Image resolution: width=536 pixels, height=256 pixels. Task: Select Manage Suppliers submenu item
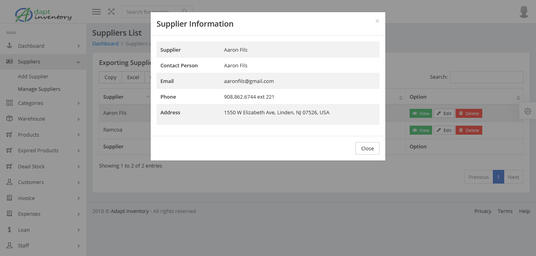click(x=39, y=89)
